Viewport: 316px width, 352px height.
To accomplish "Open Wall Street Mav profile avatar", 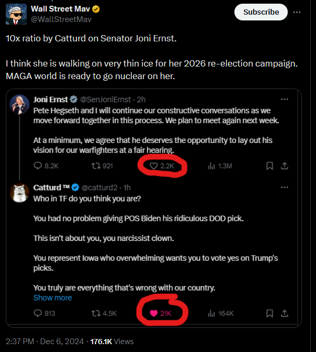I will 16,14.
